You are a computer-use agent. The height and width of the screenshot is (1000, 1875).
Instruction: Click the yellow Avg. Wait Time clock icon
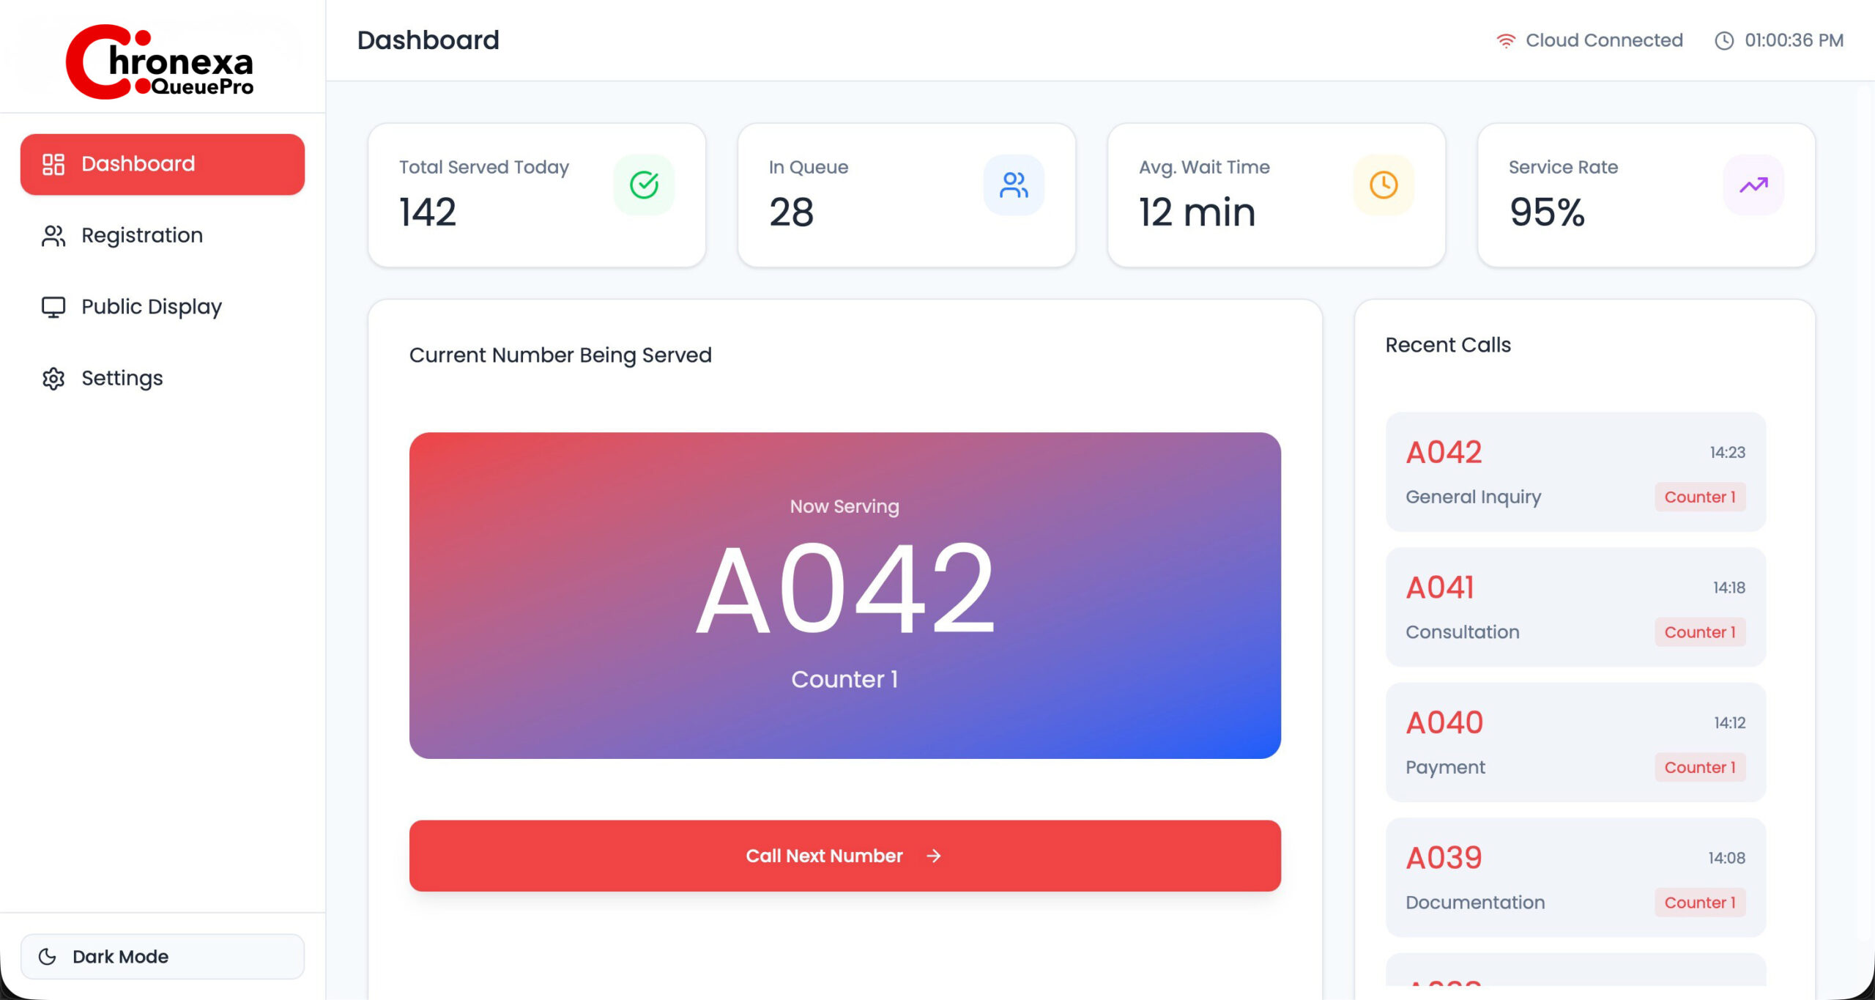click(1384, 185)
